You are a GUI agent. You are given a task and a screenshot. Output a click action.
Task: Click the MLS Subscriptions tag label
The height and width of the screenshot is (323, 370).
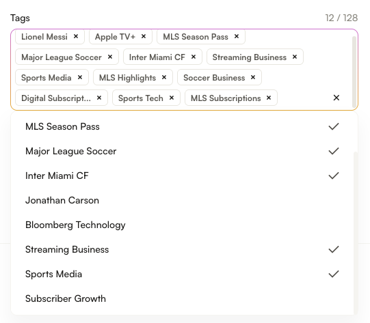point(226,98)
